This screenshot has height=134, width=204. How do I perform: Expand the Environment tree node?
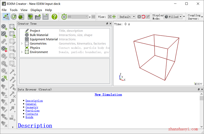tap(22, 52)
